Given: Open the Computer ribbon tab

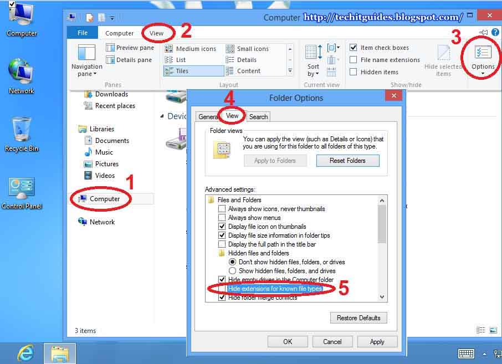Looking at the screenshot, I should pos(120,33).
